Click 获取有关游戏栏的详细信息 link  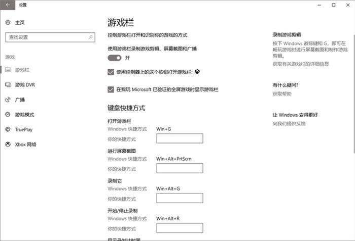pyautogui.click(x=301, y=64)
